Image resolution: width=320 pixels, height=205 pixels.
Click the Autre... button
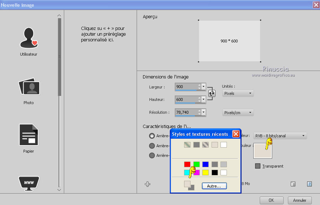coord(214,186)
